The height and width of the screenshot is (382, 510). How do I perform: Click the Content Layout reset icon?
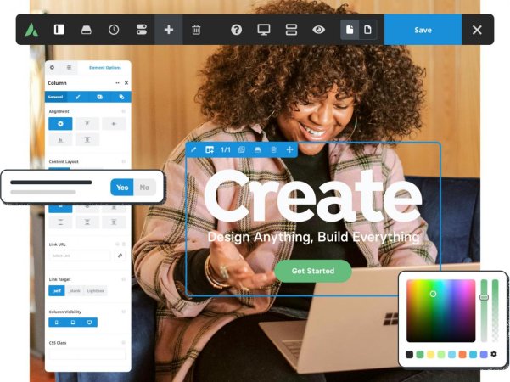point(123,161)
